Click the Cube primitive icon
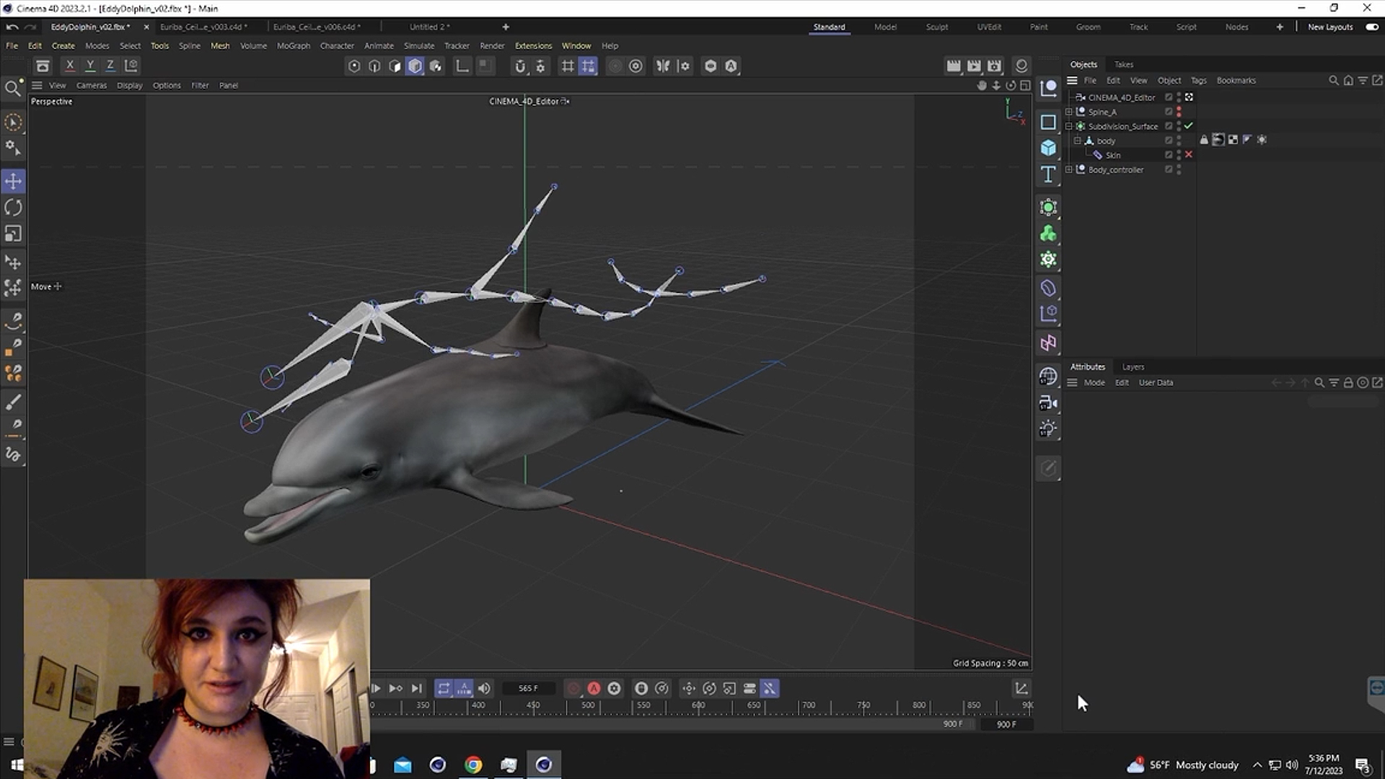Image resolution: width=1385 pixels, height=779 pixels. (1048, 149)
